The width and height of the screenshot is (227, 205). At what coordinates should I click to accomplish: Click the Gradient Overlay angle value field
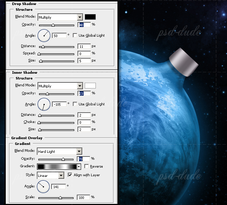coord(59,187)
